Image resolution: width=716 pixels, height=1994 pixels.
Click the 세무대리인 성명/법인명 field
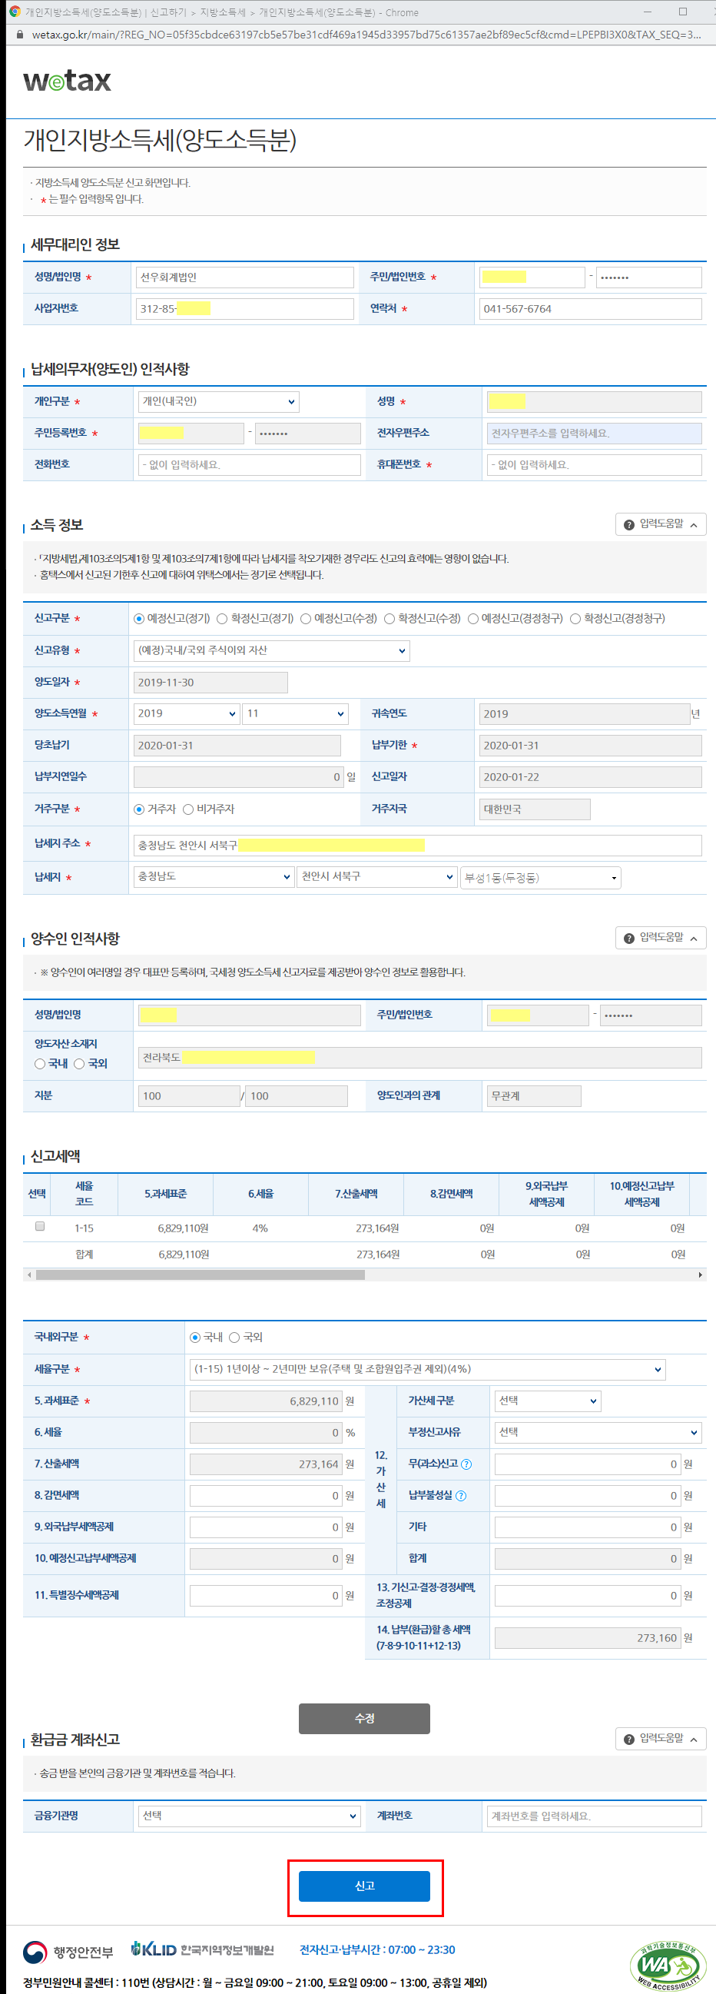coord(244,278)
